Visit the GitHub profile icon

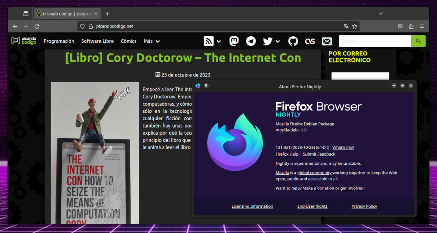pos(293,41)
